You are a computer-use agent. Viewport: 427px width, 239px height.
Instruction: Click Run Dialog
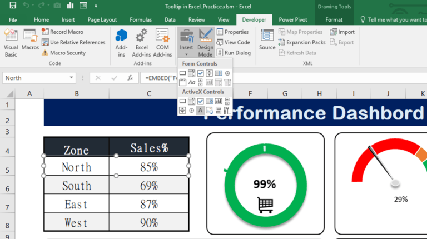[x=234, y=53]
